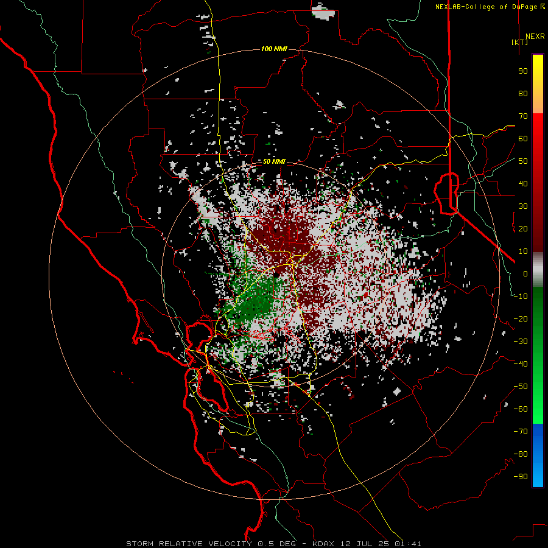Click the 40 value on the velocity scale
548x548 pixels.
coord(523,184)
